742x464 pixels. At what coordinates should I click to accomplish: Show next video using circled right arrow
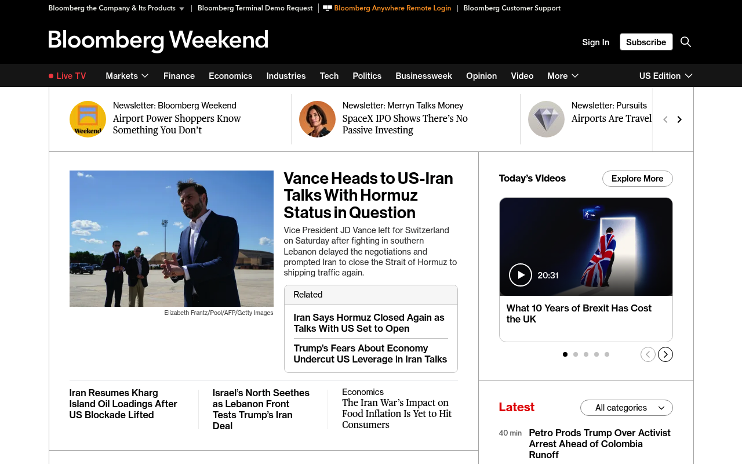(x=665, y=354)
